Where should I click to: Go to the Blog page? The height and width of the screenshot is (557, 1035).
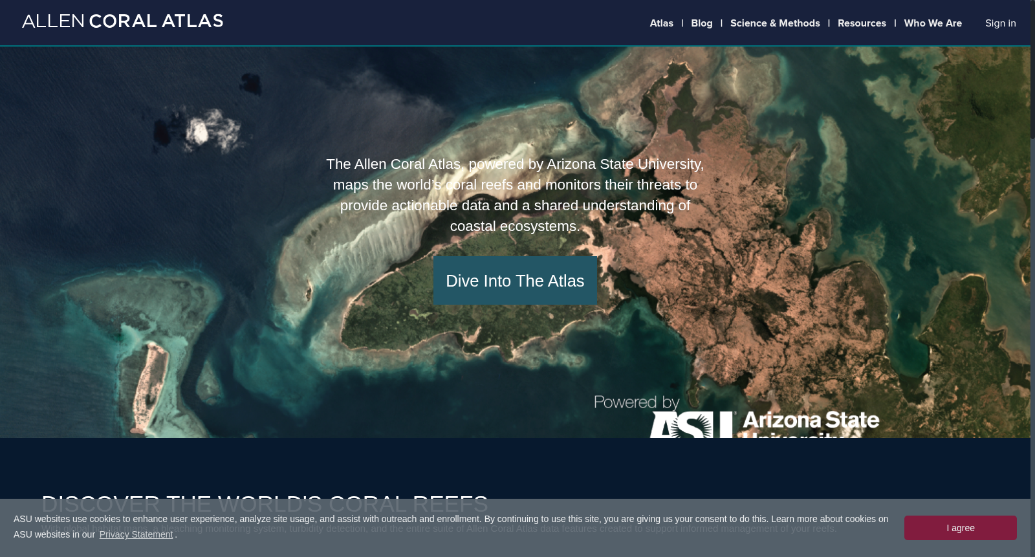[701, 23]
